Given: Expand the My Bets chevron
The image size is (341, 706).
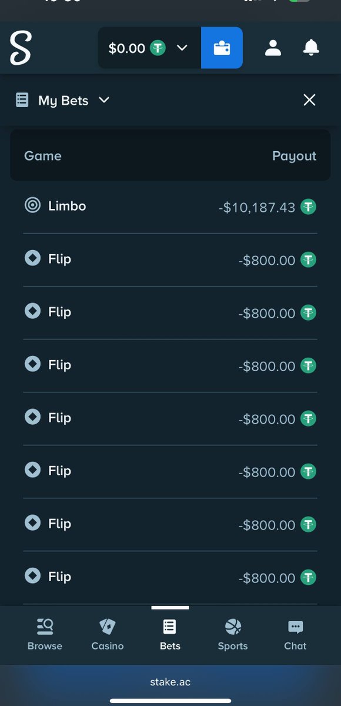Looking at the screenshot, I should click(104, 100).
